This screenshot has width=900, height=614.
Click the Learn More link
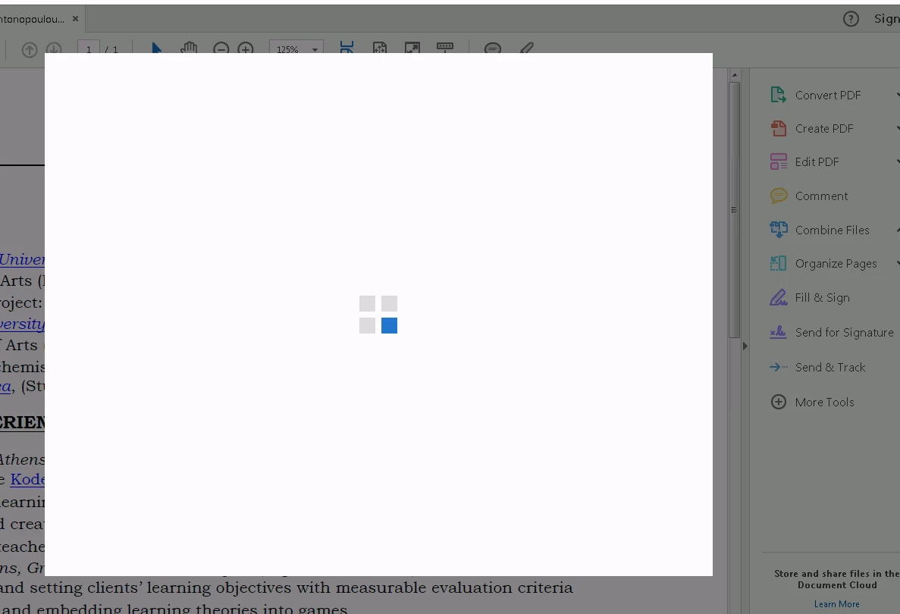click(836, 604)
